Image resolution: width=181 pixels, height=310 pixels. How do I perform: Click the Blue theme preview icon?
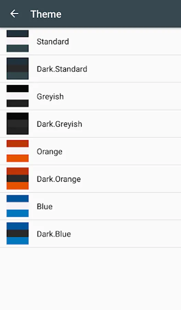point(18,206)
